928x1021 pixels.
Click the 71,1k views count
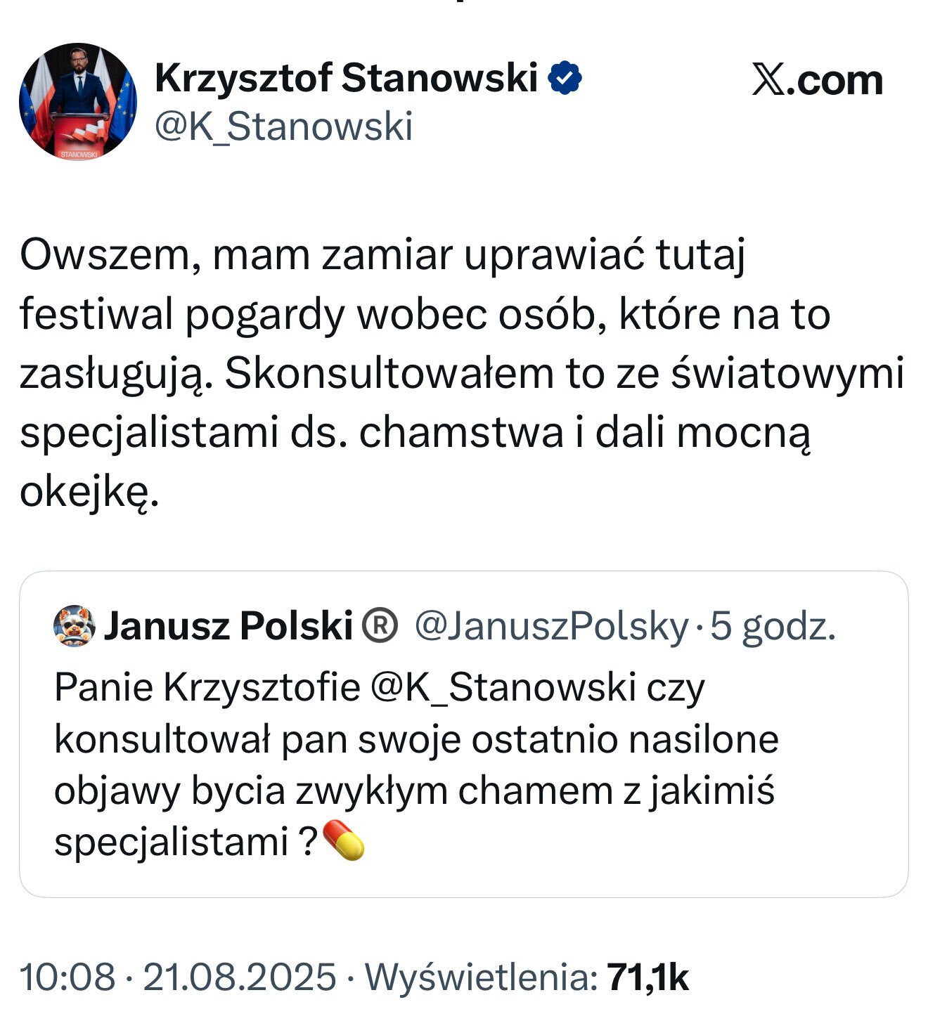point(647,977)
